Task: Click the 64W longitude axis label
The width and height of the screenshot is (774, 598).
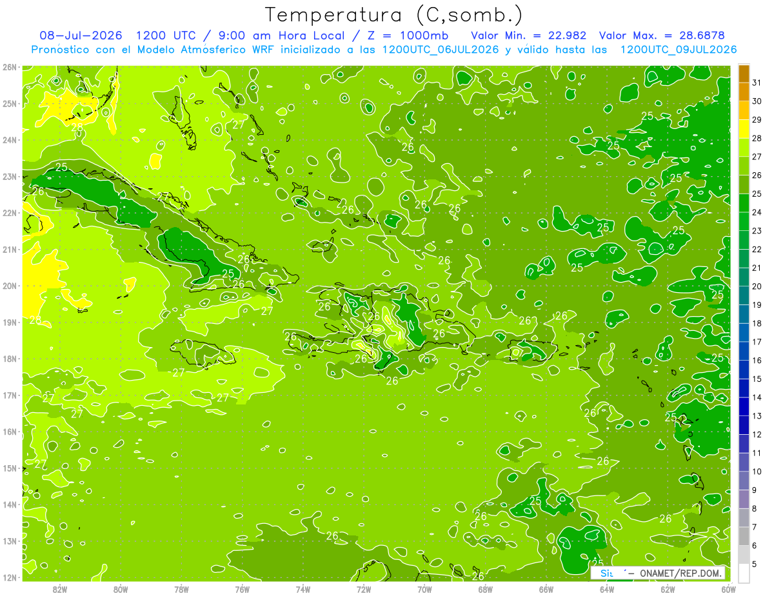Action: pos(607,589)
